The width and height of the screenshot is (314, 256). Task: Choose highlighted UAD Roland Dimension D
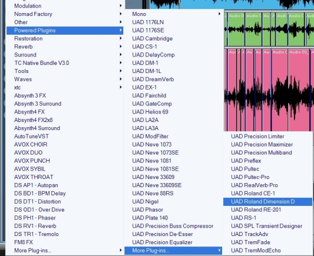268,202
